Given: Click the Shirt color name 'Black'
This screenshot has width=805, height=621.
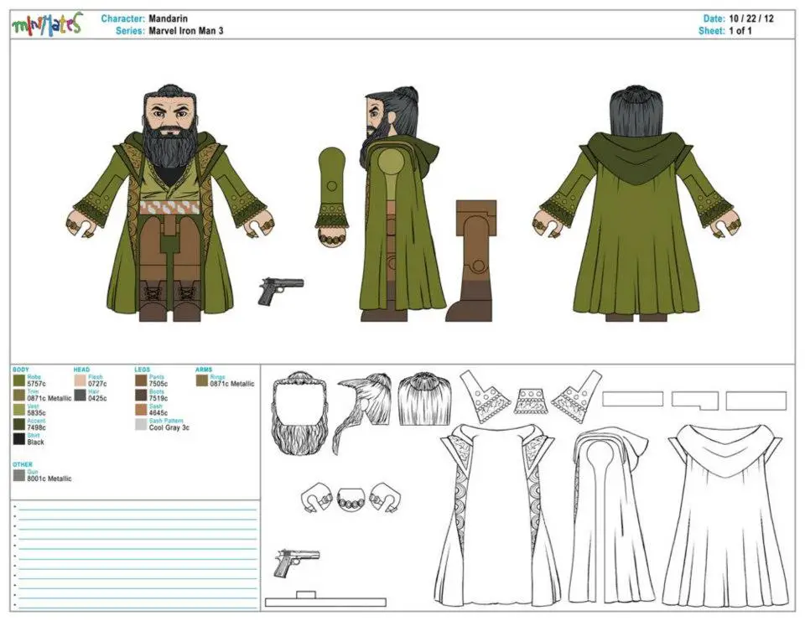Looking at the screenshot, I should (36, 442).
